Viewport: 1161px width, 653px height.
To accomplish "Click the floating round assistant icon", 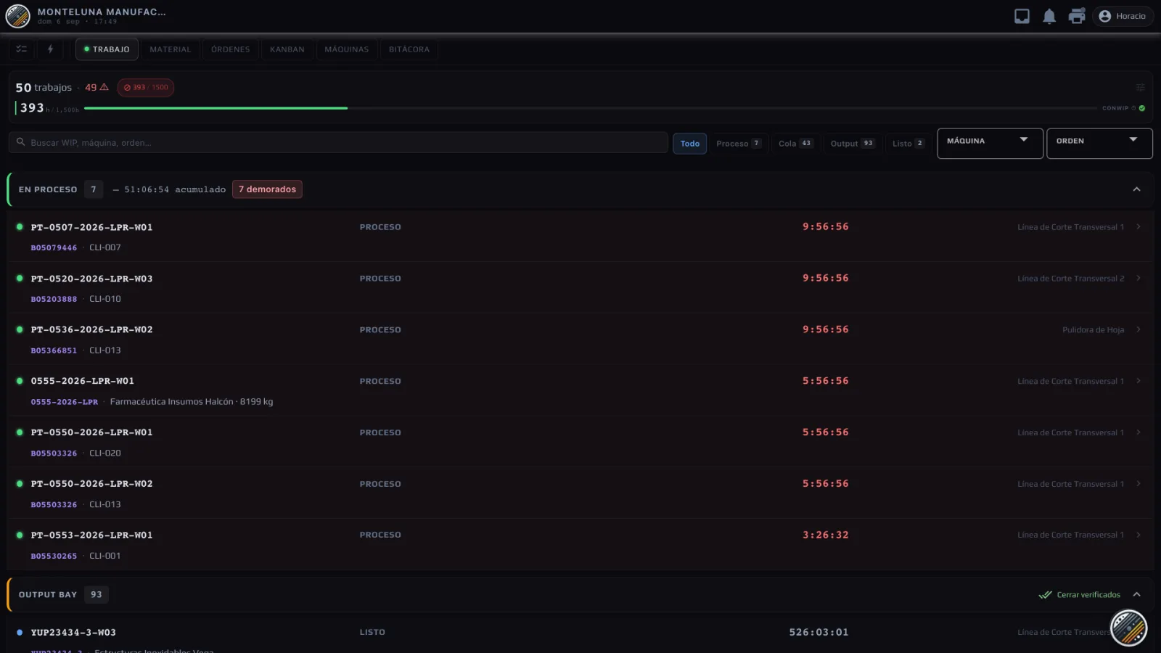I will (x=1128, y=628).
